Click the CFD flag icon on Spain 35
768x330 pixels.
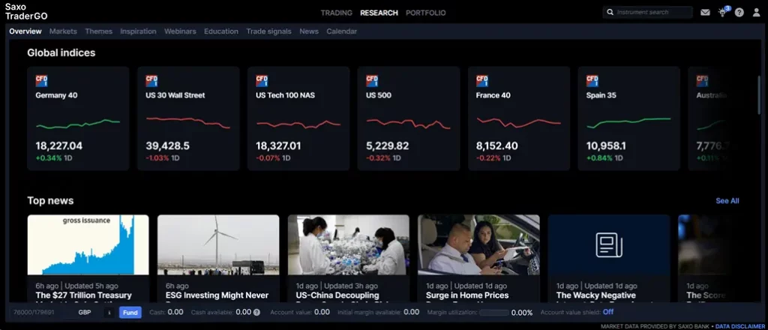pyautogui.click(x=592, y=81)
